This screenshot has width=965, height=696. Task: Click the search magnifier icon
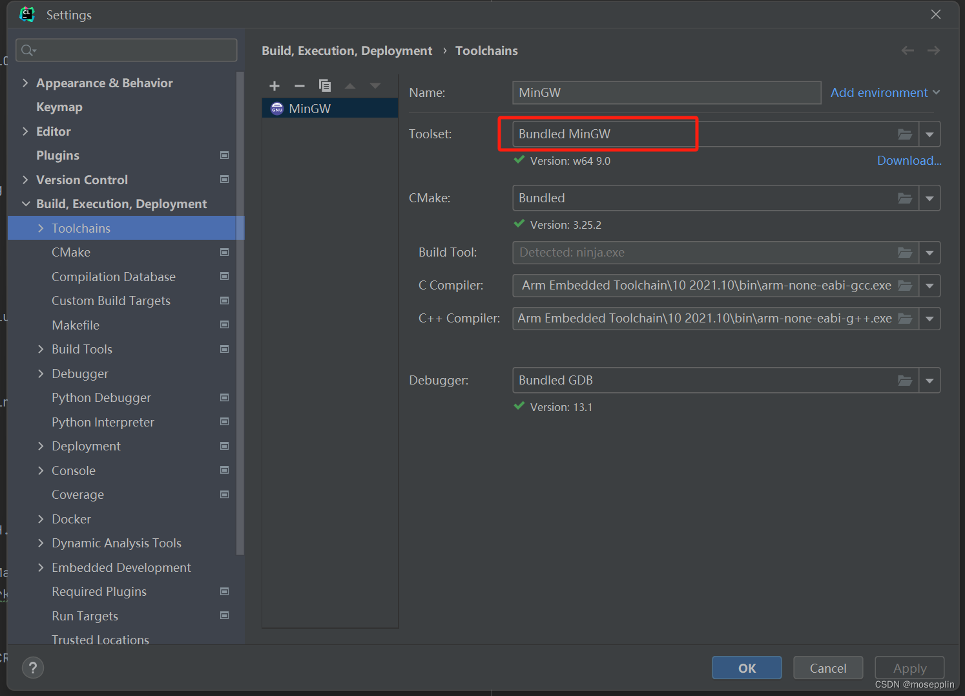click(x=28, y=50)
